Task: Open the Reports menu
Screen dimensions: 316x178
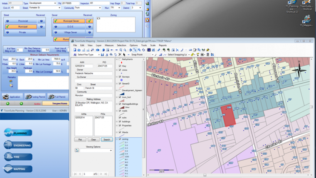Action: point(163,45)
